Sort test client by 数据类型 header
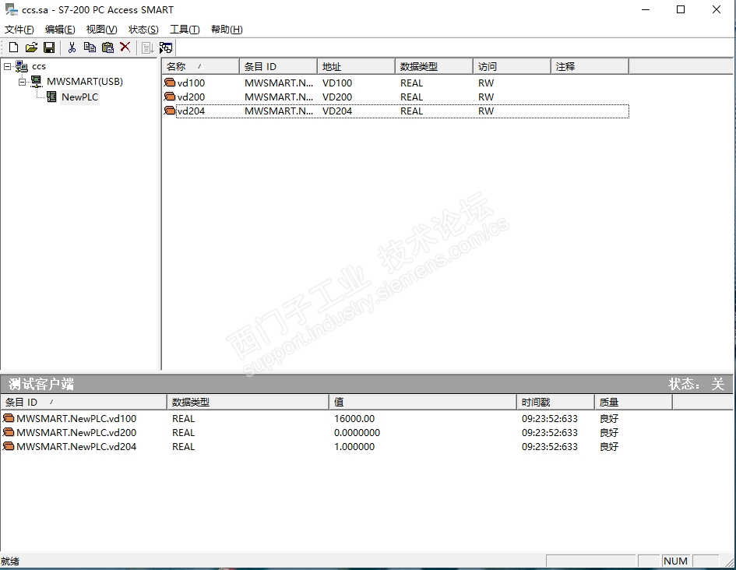 click(248, 402)
